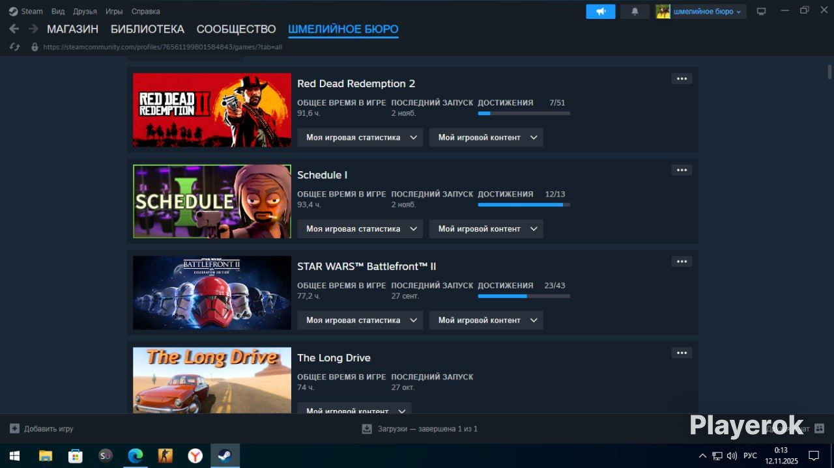Open the Вид menu
Screen dimensions: 834x468
(x=58, y=11)
